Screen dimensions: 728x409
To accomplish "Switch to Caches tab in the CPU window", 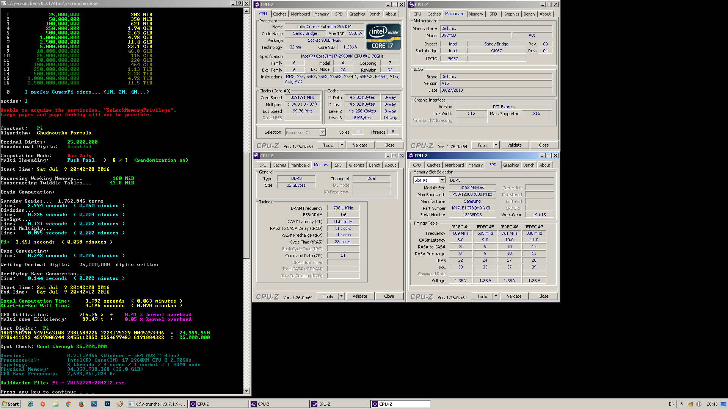I will click(x=280, y=14).
